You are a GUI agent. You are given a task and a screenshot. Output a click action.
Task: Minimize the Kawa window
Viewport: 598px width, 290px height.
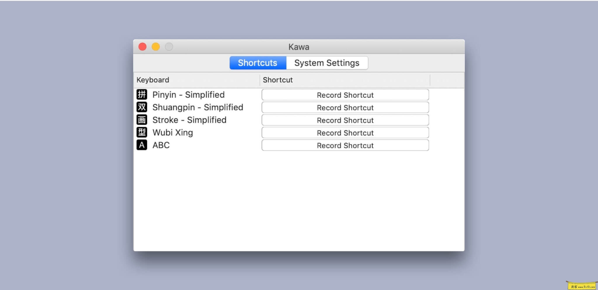(x=156, y=47)
